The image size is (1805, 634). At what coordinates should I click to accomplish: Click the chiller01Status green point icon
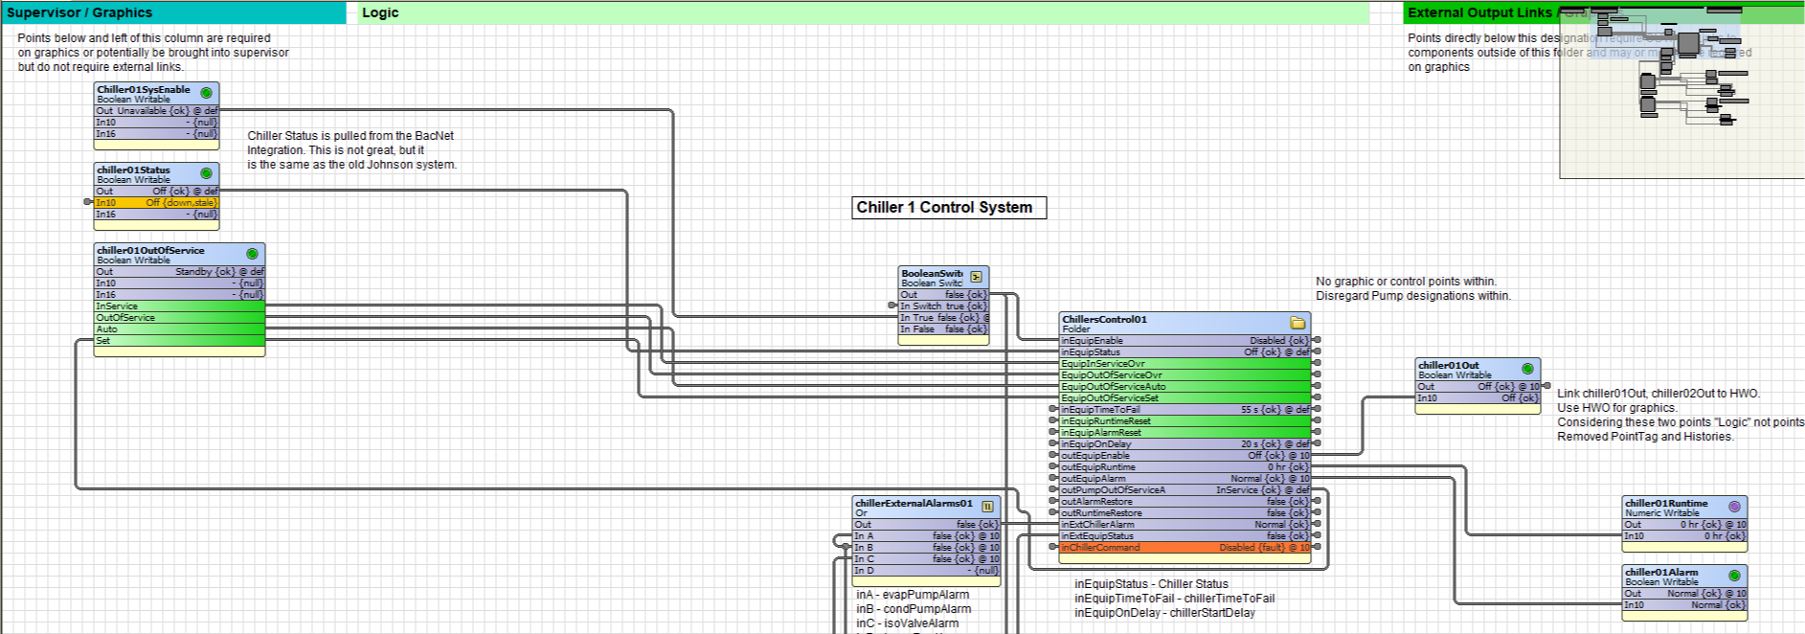[x=206, y=173]
